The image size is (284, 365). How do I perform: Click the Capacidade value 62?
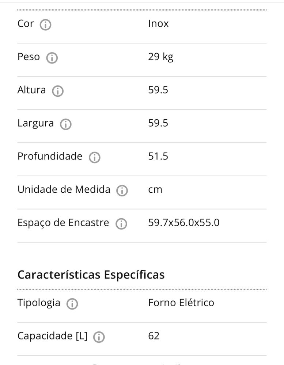[x=154, y=336]
